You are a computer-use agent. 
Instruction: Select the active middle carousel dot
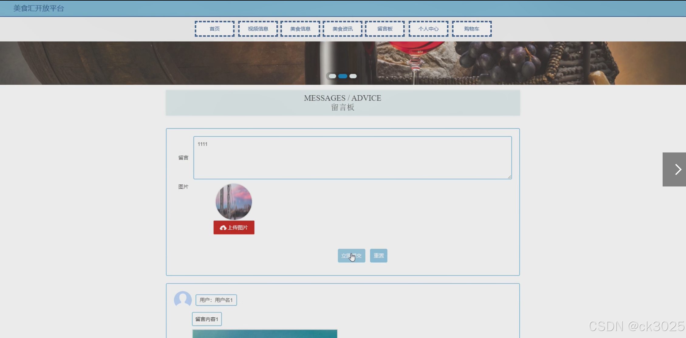(x=343, y=76)
